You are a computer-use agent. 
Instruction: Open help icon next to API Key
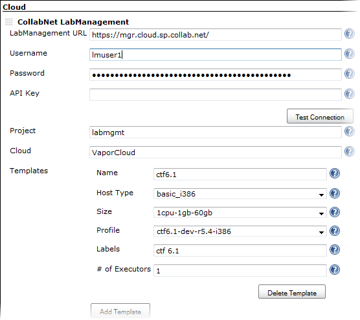349,94
